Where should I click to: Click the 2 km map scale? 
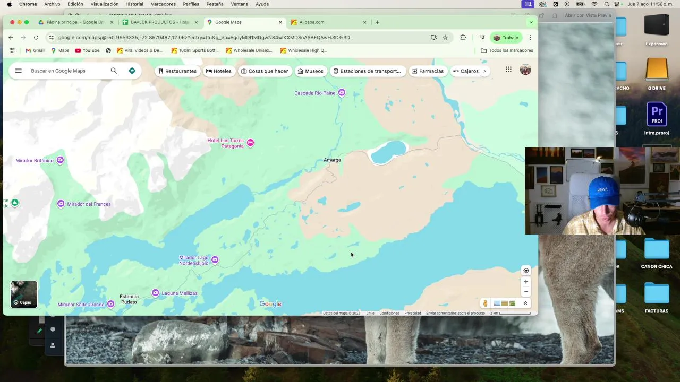tap(510, 313)
